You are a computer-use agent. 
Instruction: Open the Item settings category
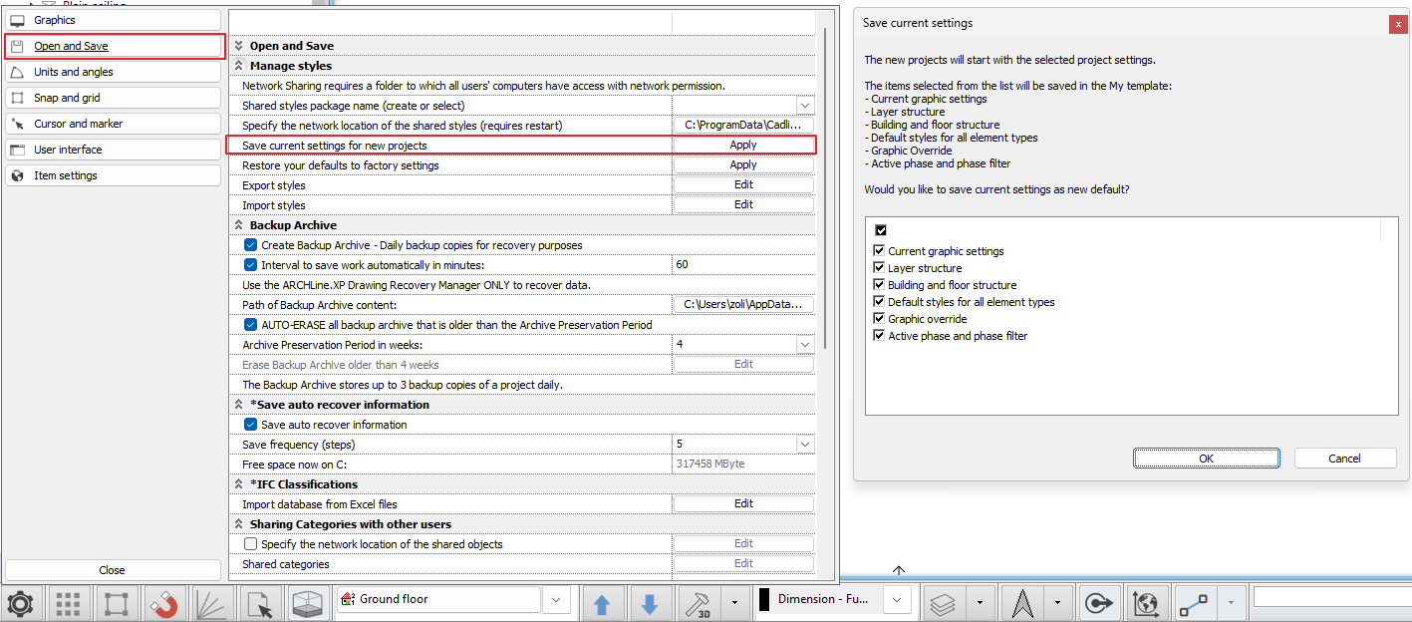coord(113,175)
